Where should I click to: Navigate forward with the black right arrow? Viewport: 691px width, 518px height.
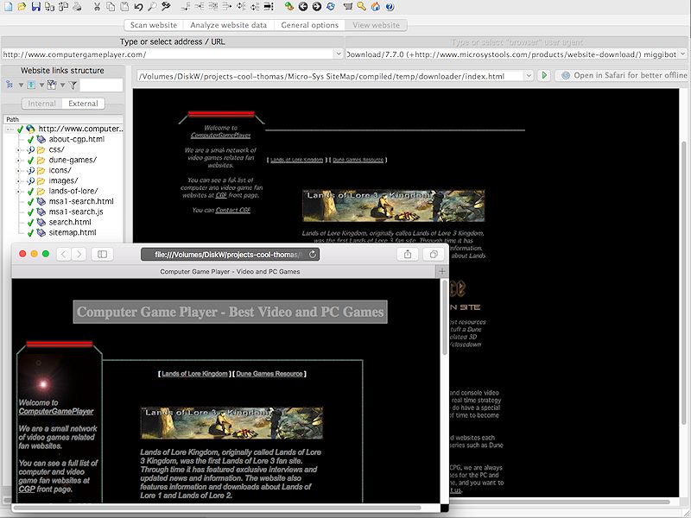click(x=317, y=7)
